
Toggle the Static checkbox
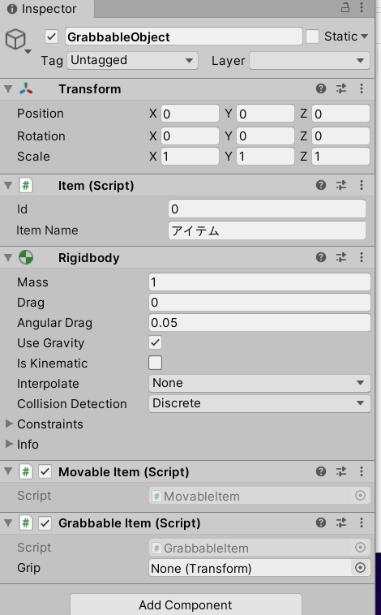pyautogui.click(x=312, y=37)
